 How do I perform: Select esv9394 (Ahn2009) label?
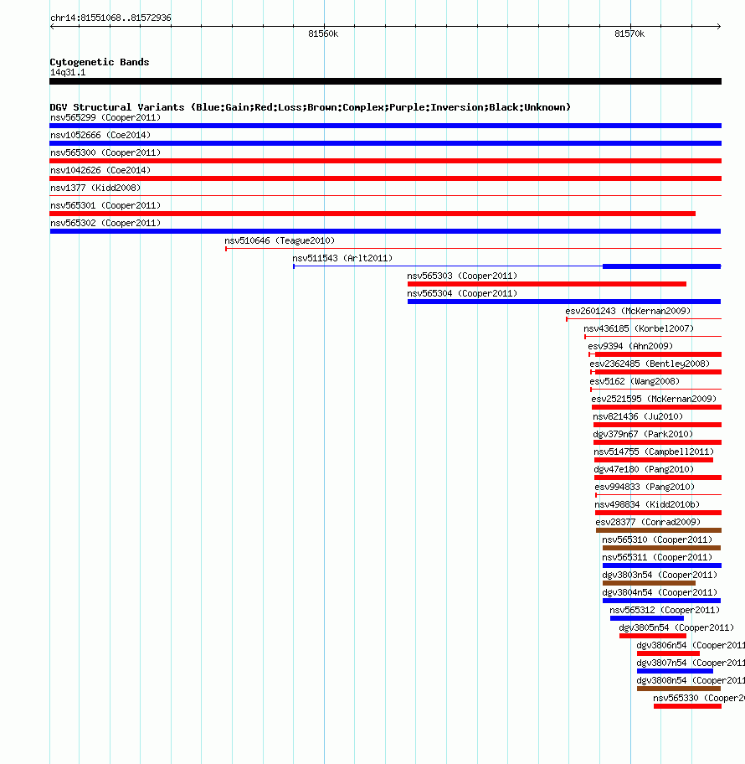click(630, 346)
